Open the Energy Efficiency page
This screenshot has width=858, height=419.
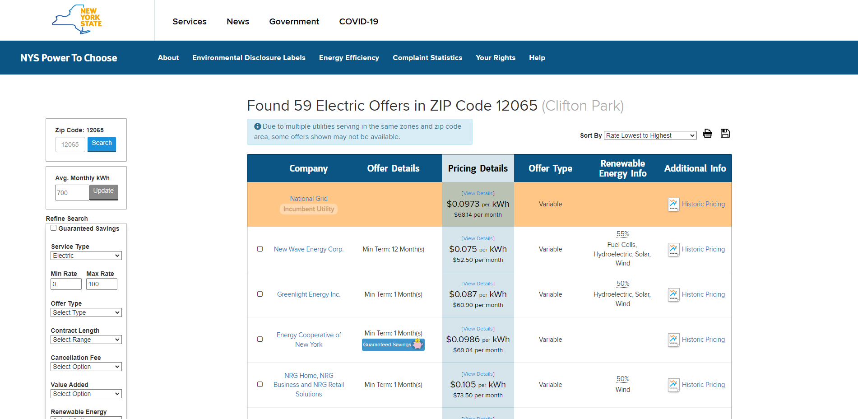tap(349, 58)
